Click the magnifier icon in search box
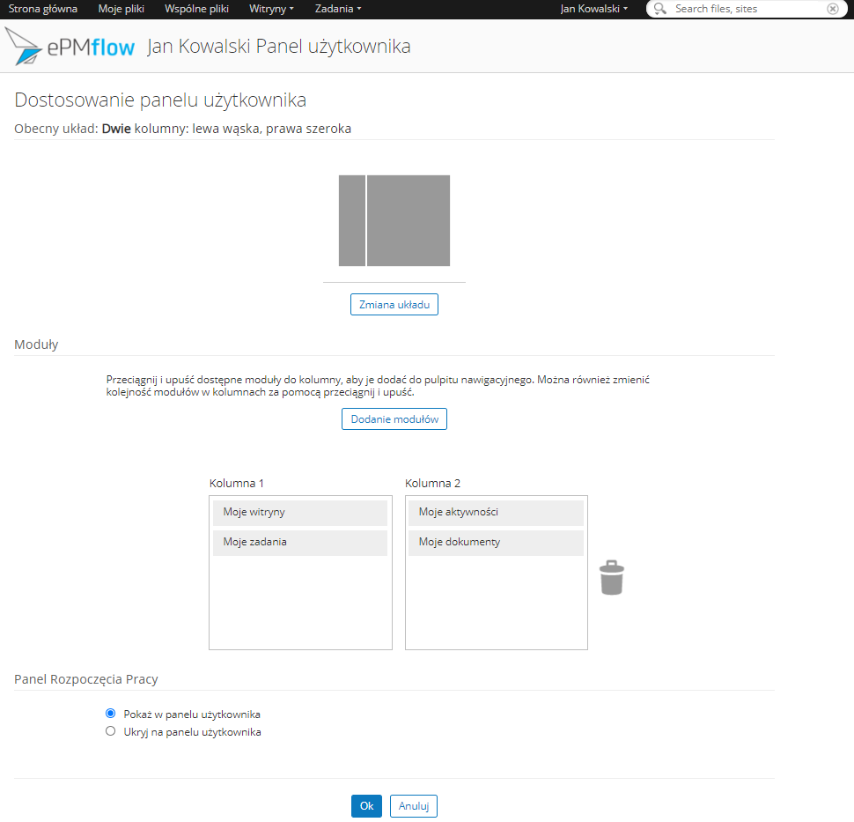The width and height of the screenshot is (854, 822). click(660, 9)
